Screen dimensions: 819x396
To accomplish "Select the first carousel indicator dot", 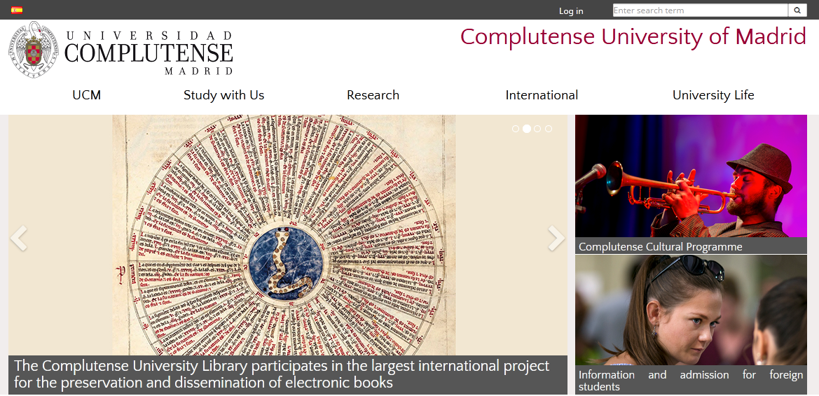I will tap(516, 128).
